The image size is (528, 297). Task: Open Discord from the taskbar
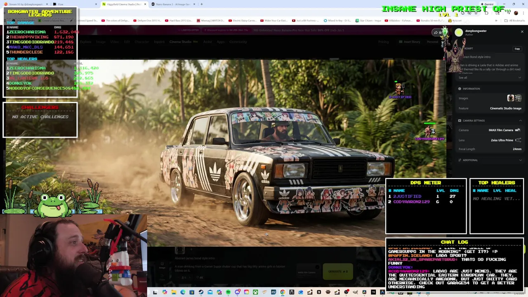click(238, 292)
